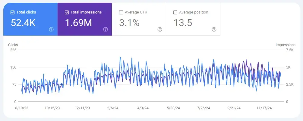Click the 2/6/24 date label
This screenshot has width=303, height=121.
(113, 108)
